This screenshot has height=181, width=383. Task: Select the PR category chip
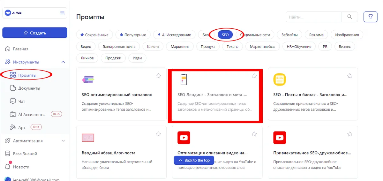point(325,47)
